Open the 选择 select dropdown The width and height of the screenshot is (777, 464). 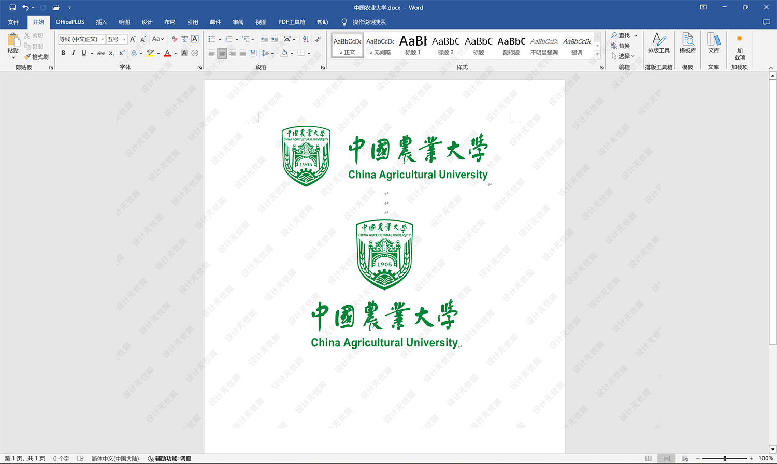coord(623,56)
